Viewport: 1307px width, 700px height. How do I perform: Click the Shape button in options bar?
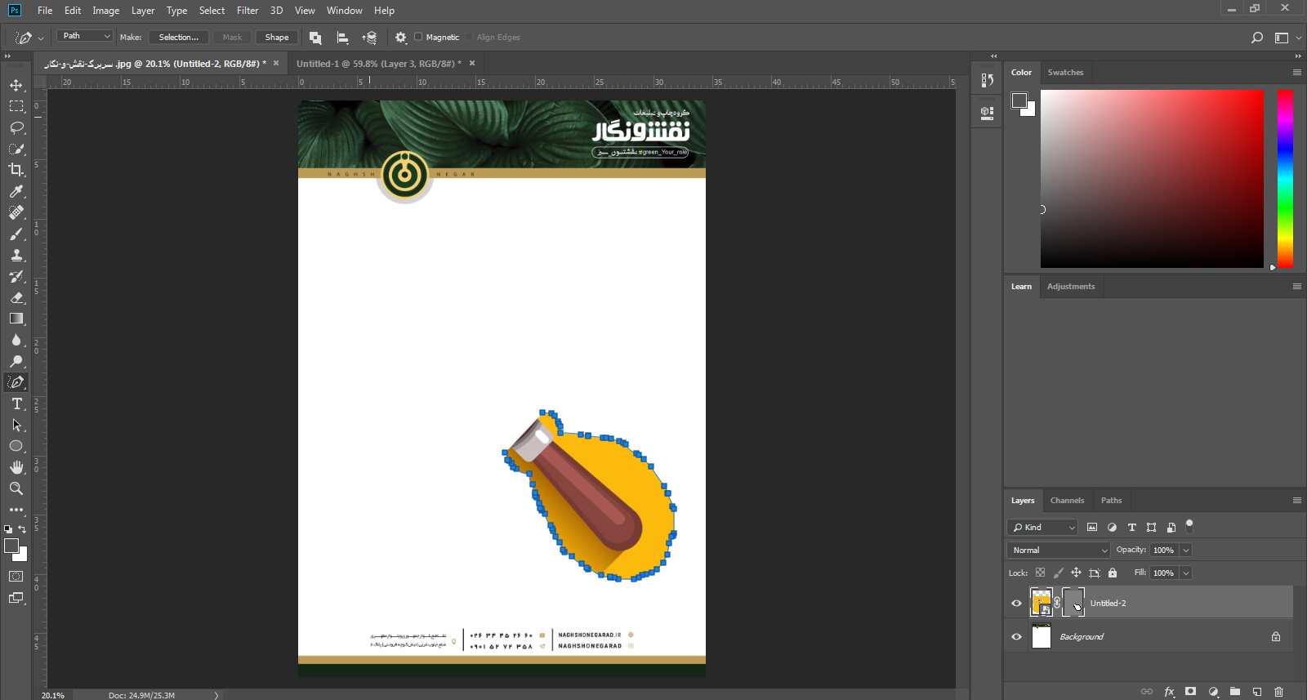coord(276,37)
